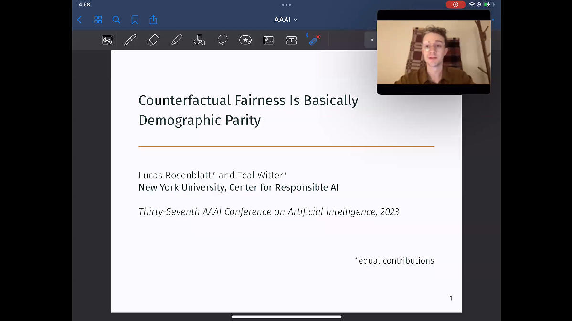Select the Text tool
This screenshot has height=321, width=572.
click(x=291, y=40)
